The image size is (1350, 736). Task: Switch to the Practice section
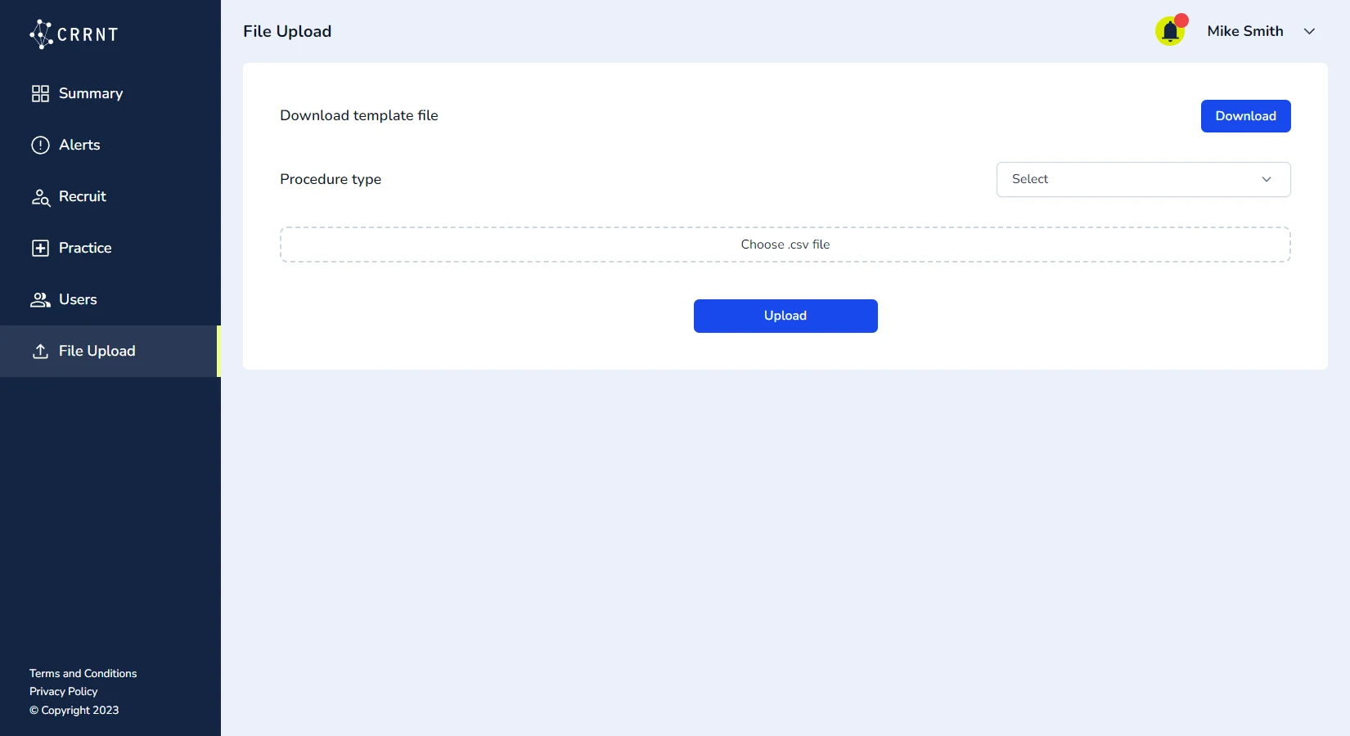click(85, 249)
